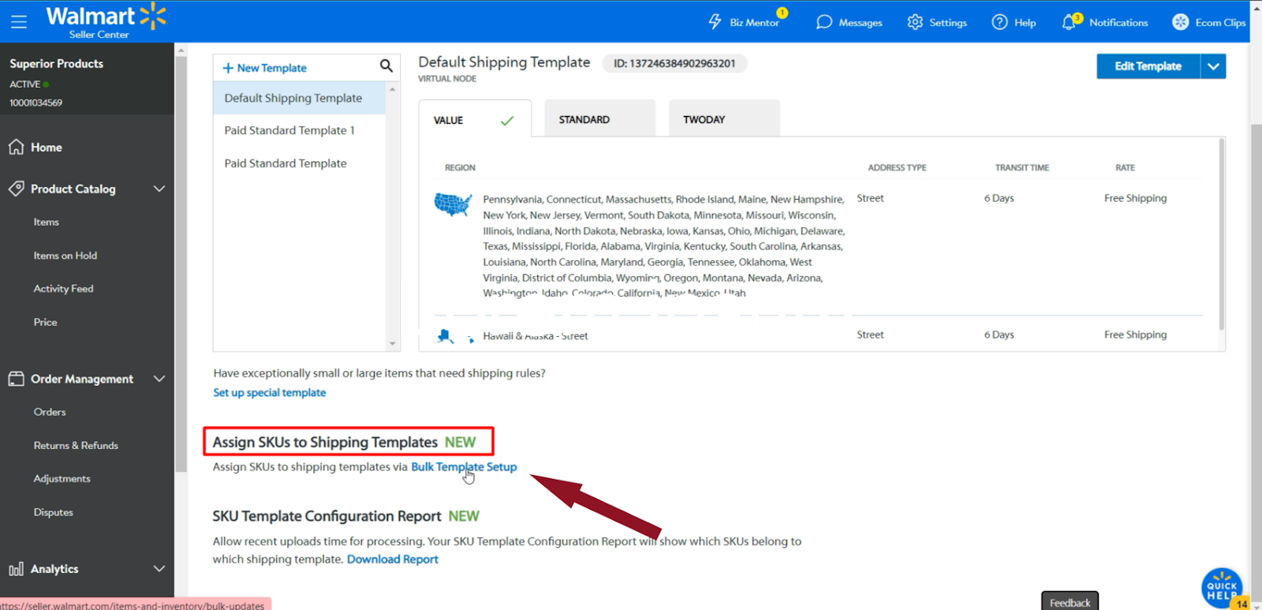Open the hamburger menu
This screenshot has height=610, width=1262.
[19, 22]
